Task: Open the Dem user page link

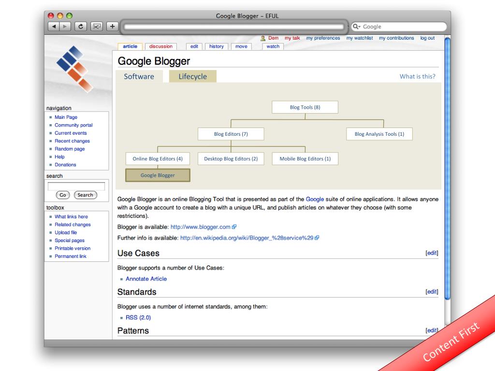Action: pyautogui.click(x=274, y=38)
